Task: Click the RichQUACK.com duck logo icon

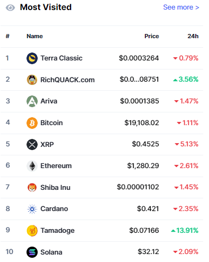Action: [32, 80]
